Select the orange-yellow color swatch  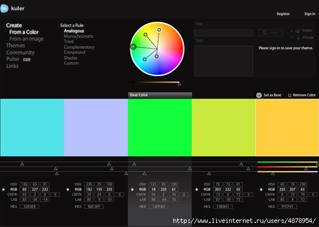point(287,128)
